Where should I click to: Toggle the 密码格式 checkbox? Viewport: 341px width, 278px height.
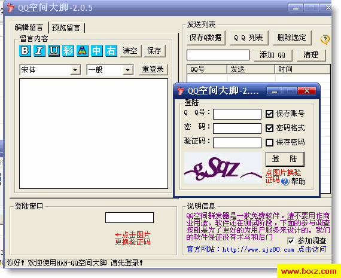click(x=269, y=128)
